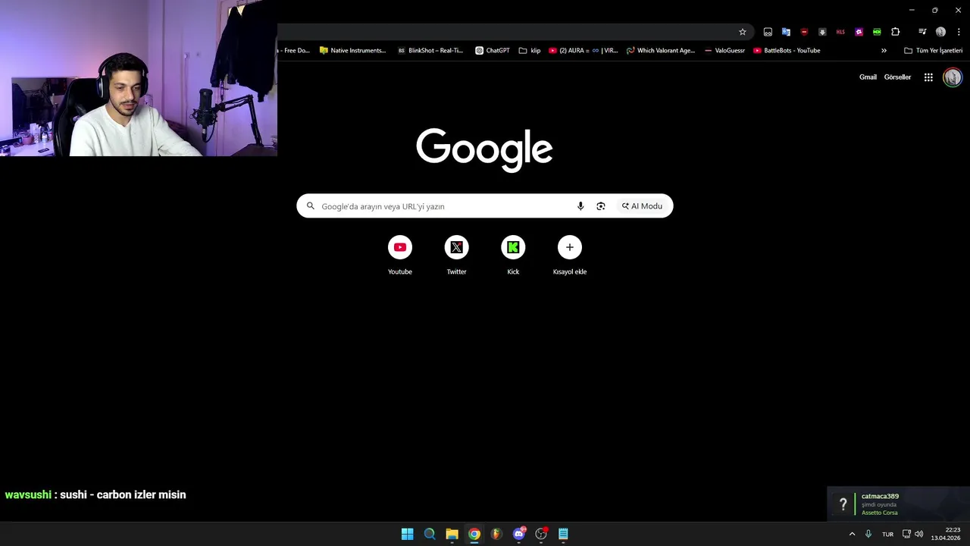Open the Google account avatar on the page
This screenshot has height=546, width=970.
[x=953, y=77]
